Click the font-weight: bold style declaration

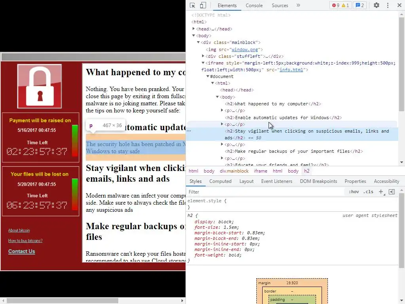tap(218, 255)
